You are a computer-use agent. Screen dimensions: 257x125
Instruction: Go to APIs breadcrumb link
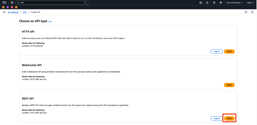(x=25, y=12)
